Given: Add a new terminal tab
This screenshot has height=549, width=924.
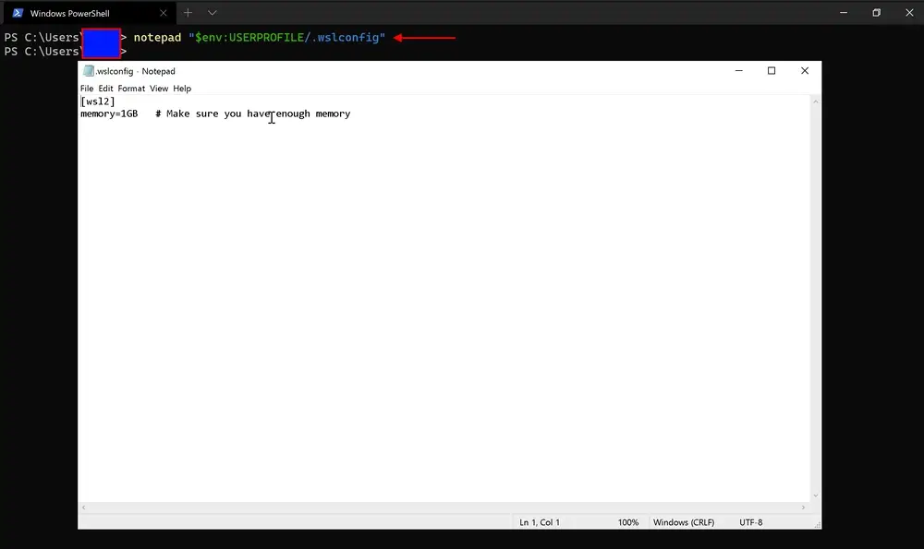Looking at the screenshot, I should [x=188, y=12].
